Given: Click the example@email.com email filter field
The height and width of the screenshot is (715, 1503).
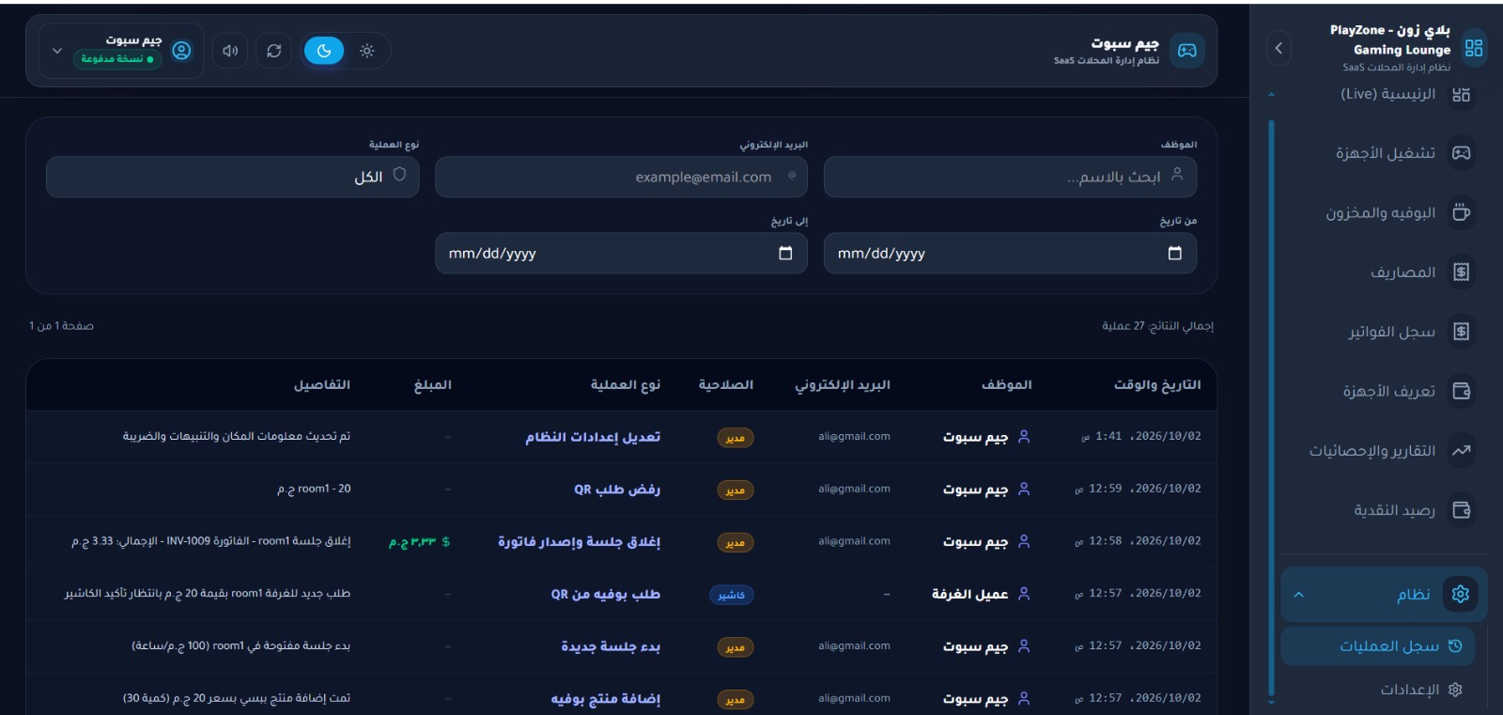Looking at the screenshot, I should point(621,177).
